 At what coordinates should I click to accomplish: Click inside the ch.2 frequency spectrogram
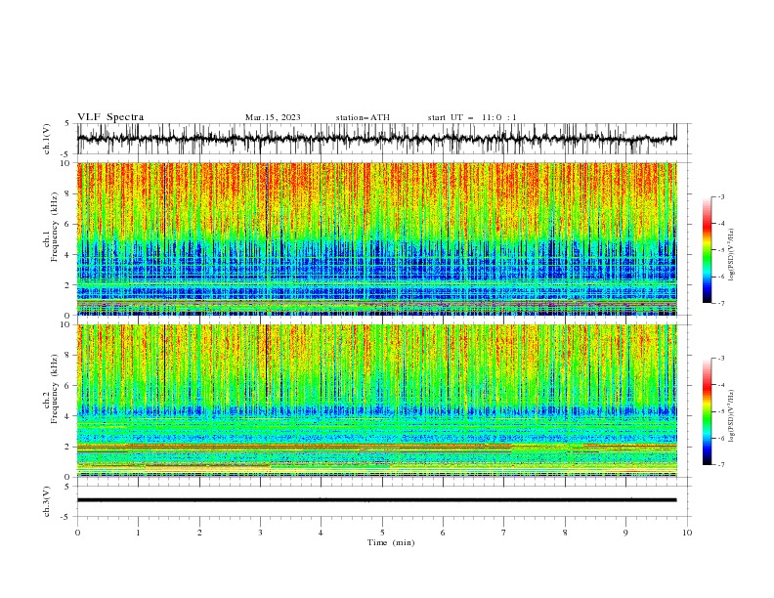[376, 401]
